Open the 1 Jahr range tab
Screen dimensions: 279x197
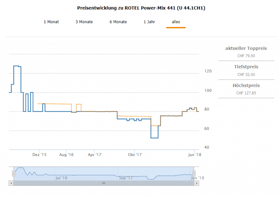(x=149, y=22)
